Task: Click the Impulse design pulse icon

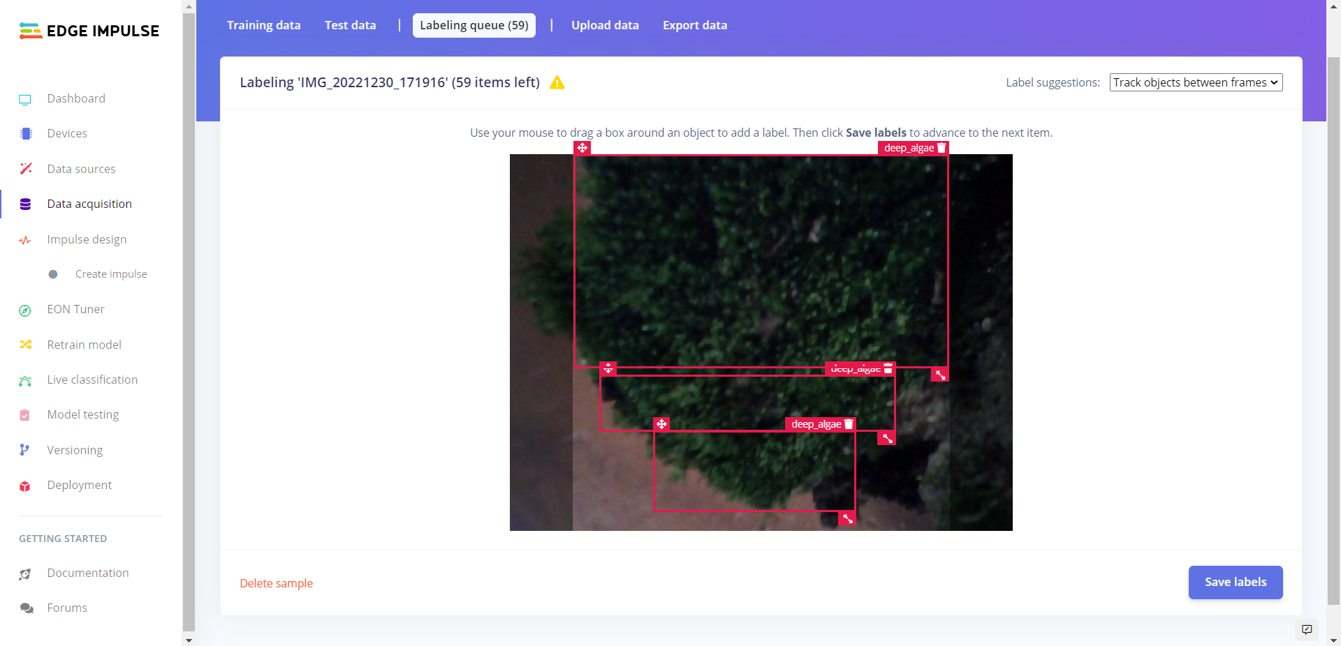Action: pos(25,240)
